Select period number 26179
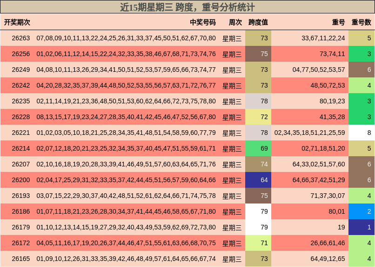Viewport: 375px width, 267px height. (x=21, y=227)
